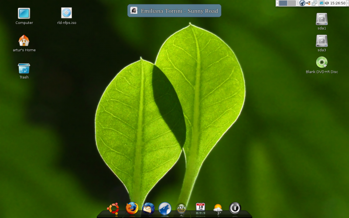Click the Emiliana Torrini - Sunny Road notification
The width and height of the screenshot is (349, 218).
(174, 10)
